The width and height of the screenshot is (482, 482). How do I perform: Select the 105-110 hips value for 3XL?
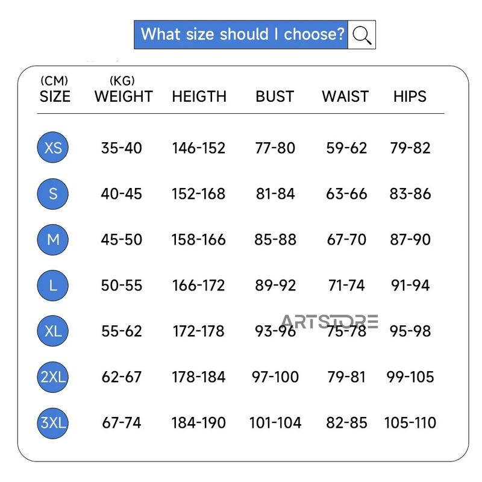[x=410, y=423]
